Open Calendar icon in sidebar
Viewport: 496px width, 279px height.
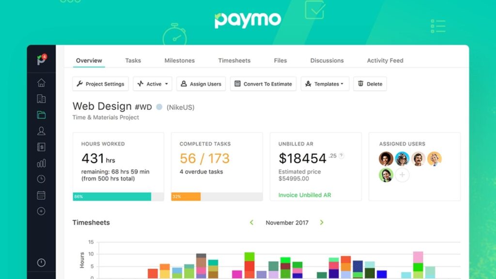coord(41,195)
